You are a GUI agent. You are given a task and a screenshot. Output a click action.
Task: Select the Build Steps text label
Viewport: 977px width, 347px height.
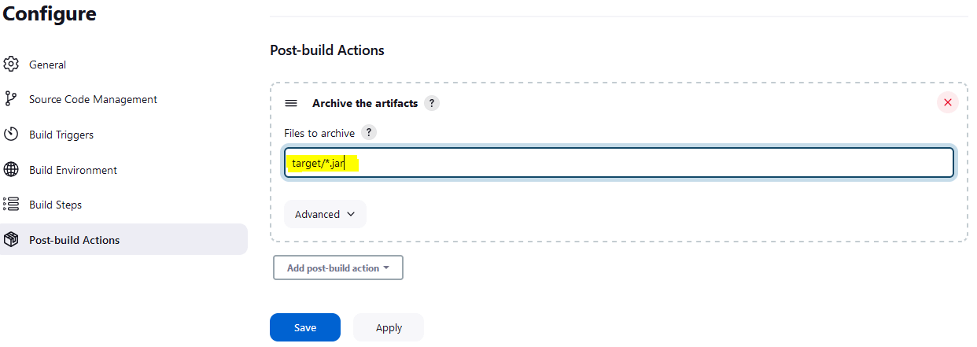click(55, 205)
